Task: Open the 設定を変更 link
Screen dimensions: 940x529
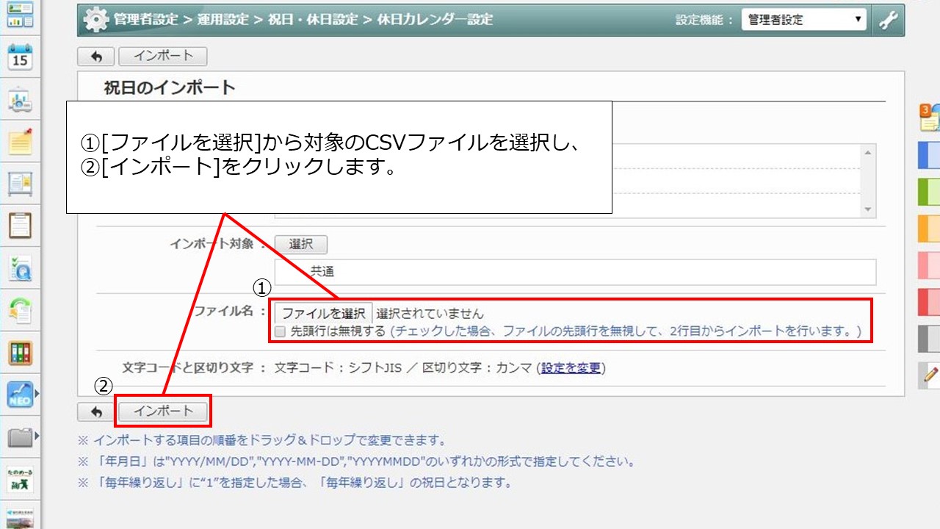Action: coord(571,368)
